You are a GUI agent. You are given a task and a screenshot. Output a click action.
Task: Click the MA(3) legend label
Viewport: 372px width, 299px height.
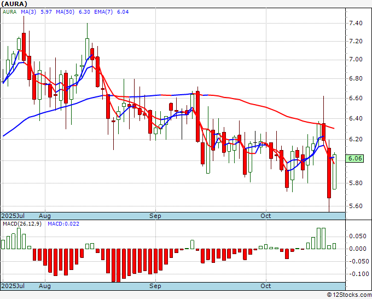point(28,12)
